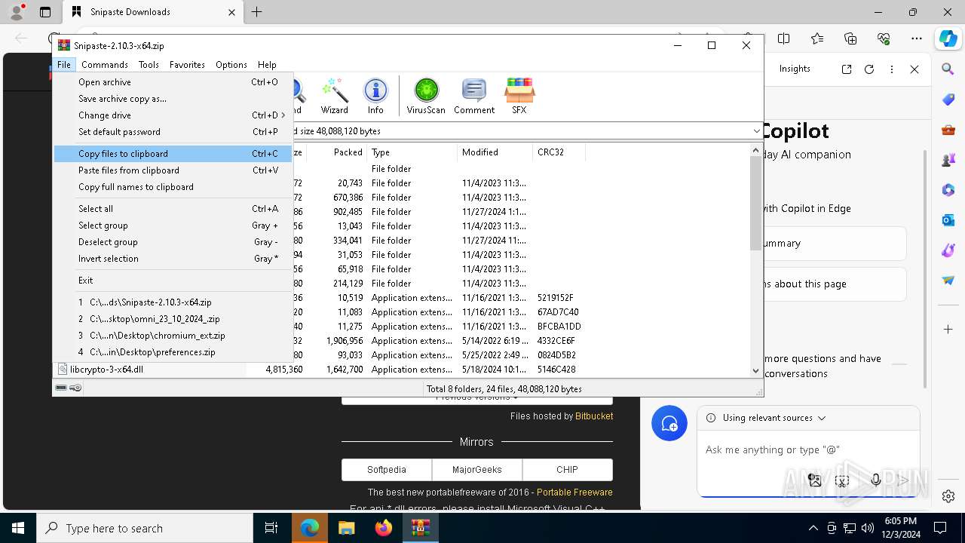965x543 pixels.
Task: Open the Tools menu in WinRAR
Action: point(149,65)
